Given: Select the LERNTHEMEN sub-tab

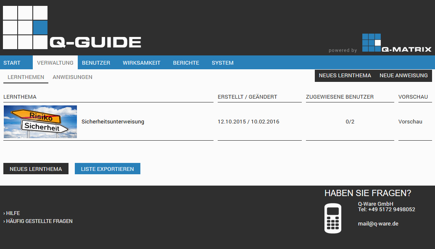Looking at the screenshot, I should coord(26,77).
